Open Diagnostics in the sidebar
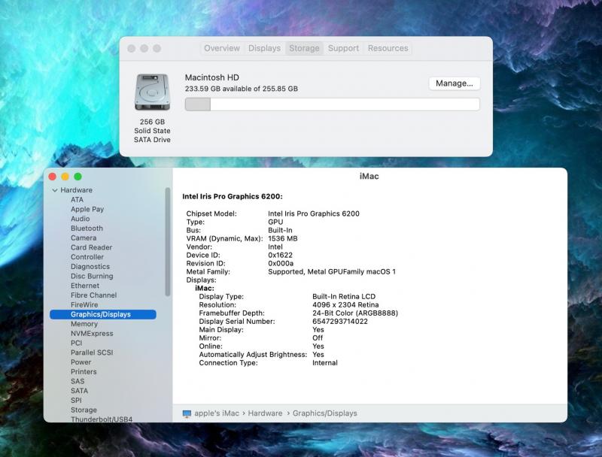The width and height of the screenshot is (602, 457). point(90,267)
